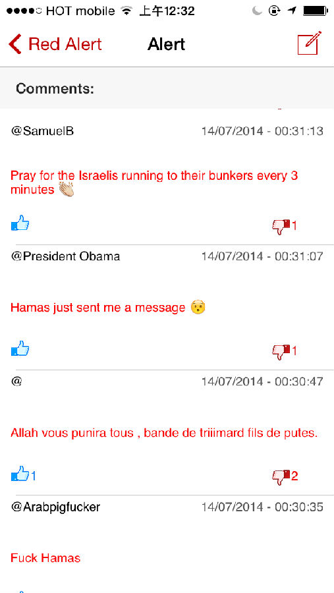Tap the Red Alert back label
334x593 pixels.
click(x=65, y=44)
